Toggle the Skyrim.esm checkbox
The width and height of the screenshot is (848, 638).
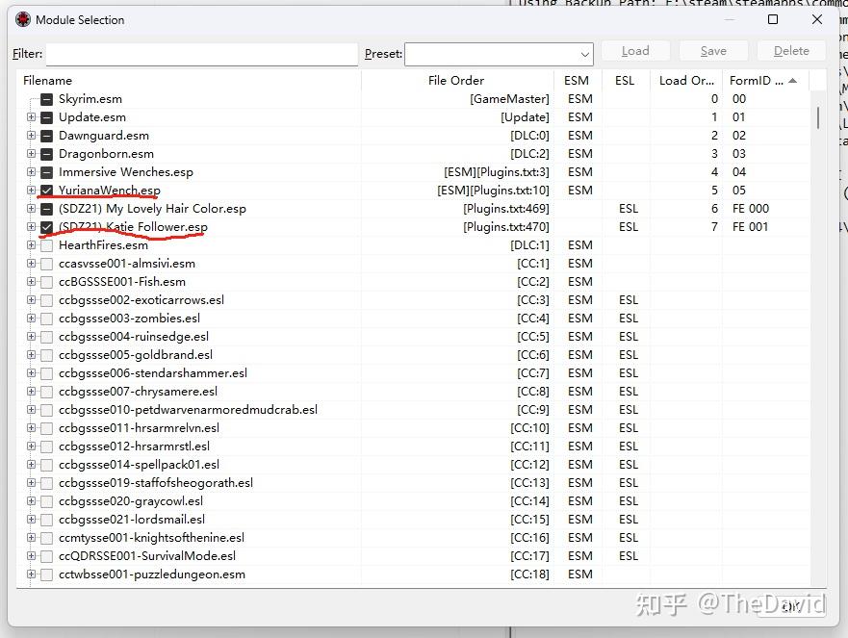pyautogui.click(x=47, y=99)
